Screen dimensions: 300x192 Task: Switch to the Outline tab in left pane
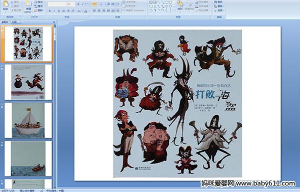coord(14,22)
